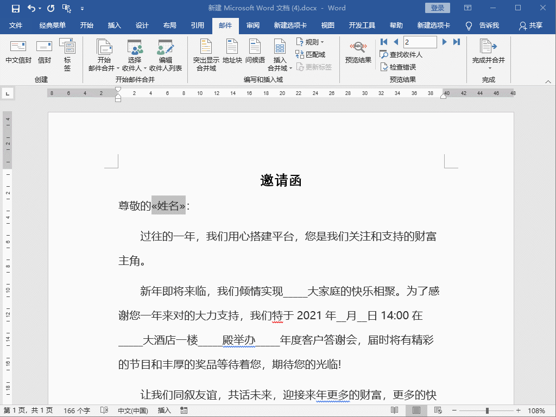Click 匹配域 match fields
This screenshot has width=556, height=417.
(310, 55)
